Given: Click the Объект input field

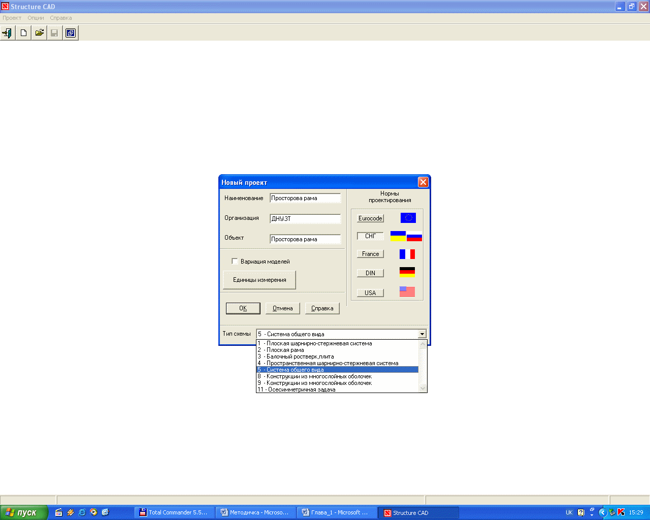Looking at the screenshot, I should click(x=305, y=239).
